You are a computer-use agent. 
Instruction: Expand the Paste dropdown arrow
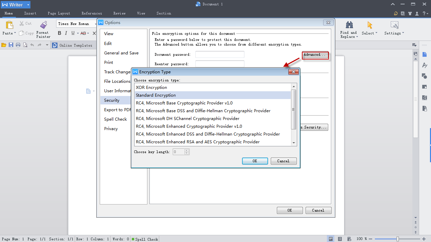[x=15, y=33]
